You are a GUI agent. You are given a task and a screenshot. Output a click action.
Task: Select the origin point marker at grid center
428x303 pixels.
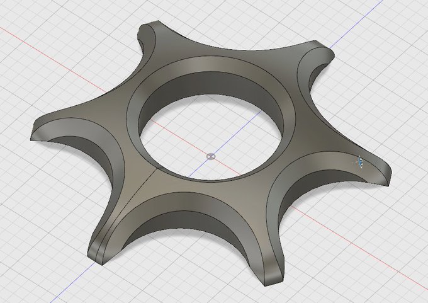coord(211,157)
